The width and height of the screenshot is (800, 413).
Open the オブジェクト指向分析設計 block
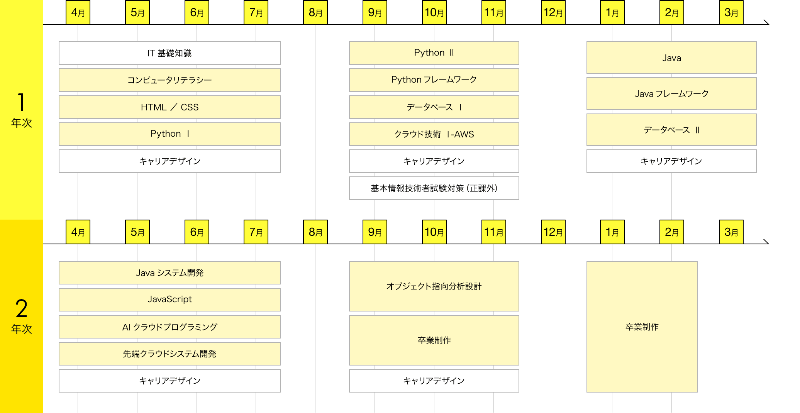(434, 286)
